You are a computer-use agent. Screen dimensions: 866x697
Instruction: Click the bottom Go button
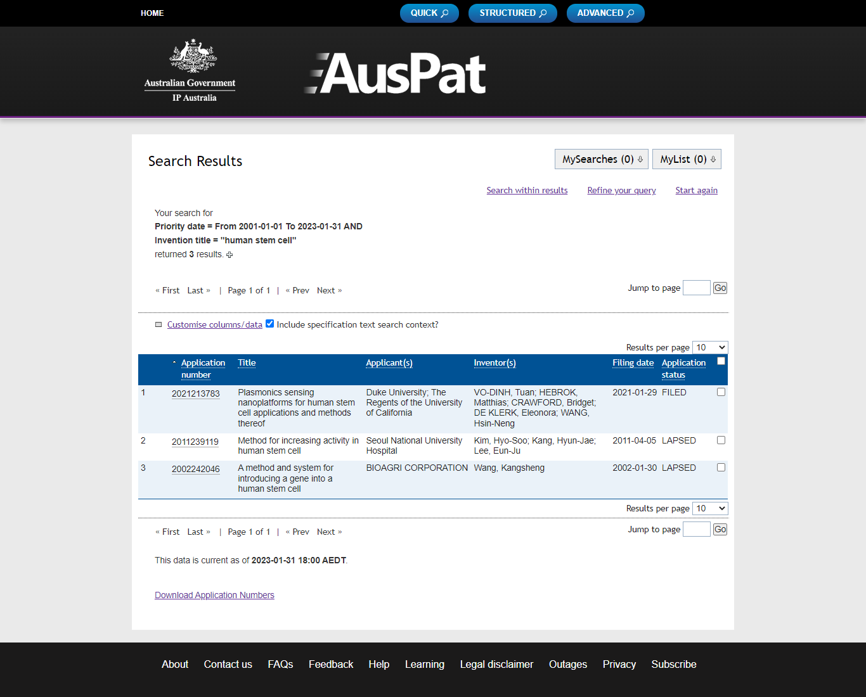point(720,529)
